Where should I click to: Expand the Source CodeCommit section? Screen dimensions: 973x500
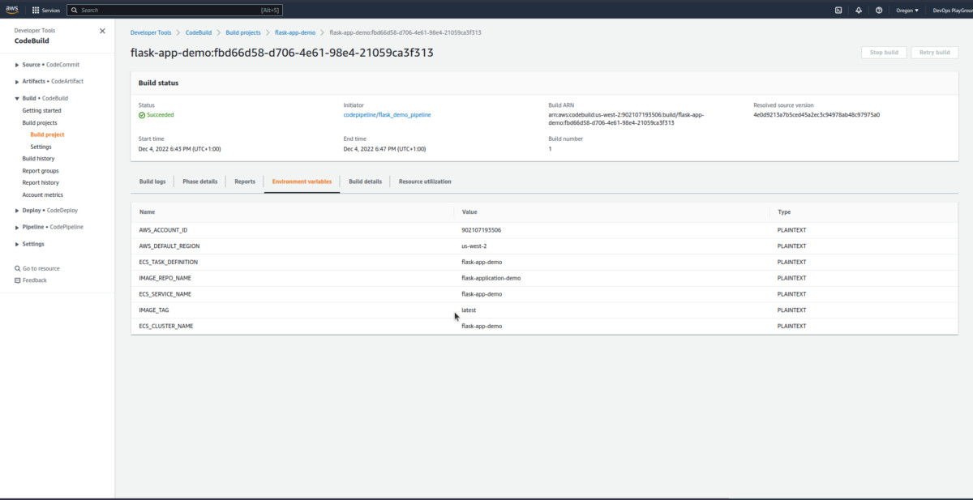(18, 65)
